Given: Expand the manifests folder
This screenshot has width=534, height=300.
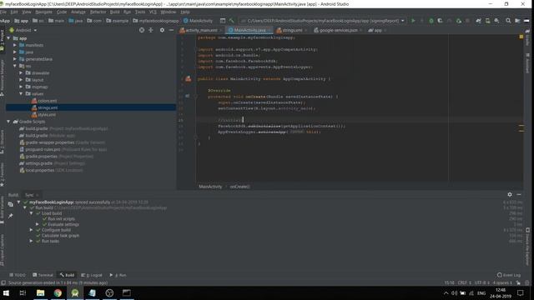Looking at the screenshot, I should tap(15, 45).
